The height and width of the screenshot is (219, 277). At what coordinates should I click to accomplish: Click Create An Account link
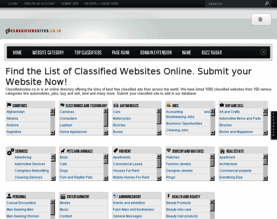pos(39,4)
